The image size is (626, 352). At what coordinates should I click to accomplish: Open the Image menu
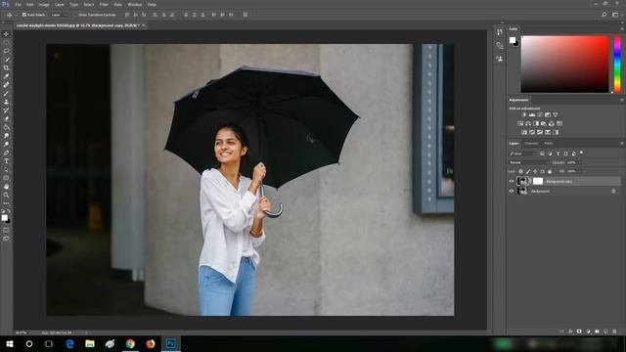[44, 4]
